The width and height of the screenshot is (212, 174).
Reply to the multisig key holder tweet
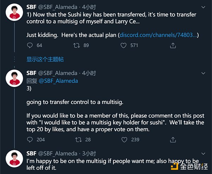30,140
